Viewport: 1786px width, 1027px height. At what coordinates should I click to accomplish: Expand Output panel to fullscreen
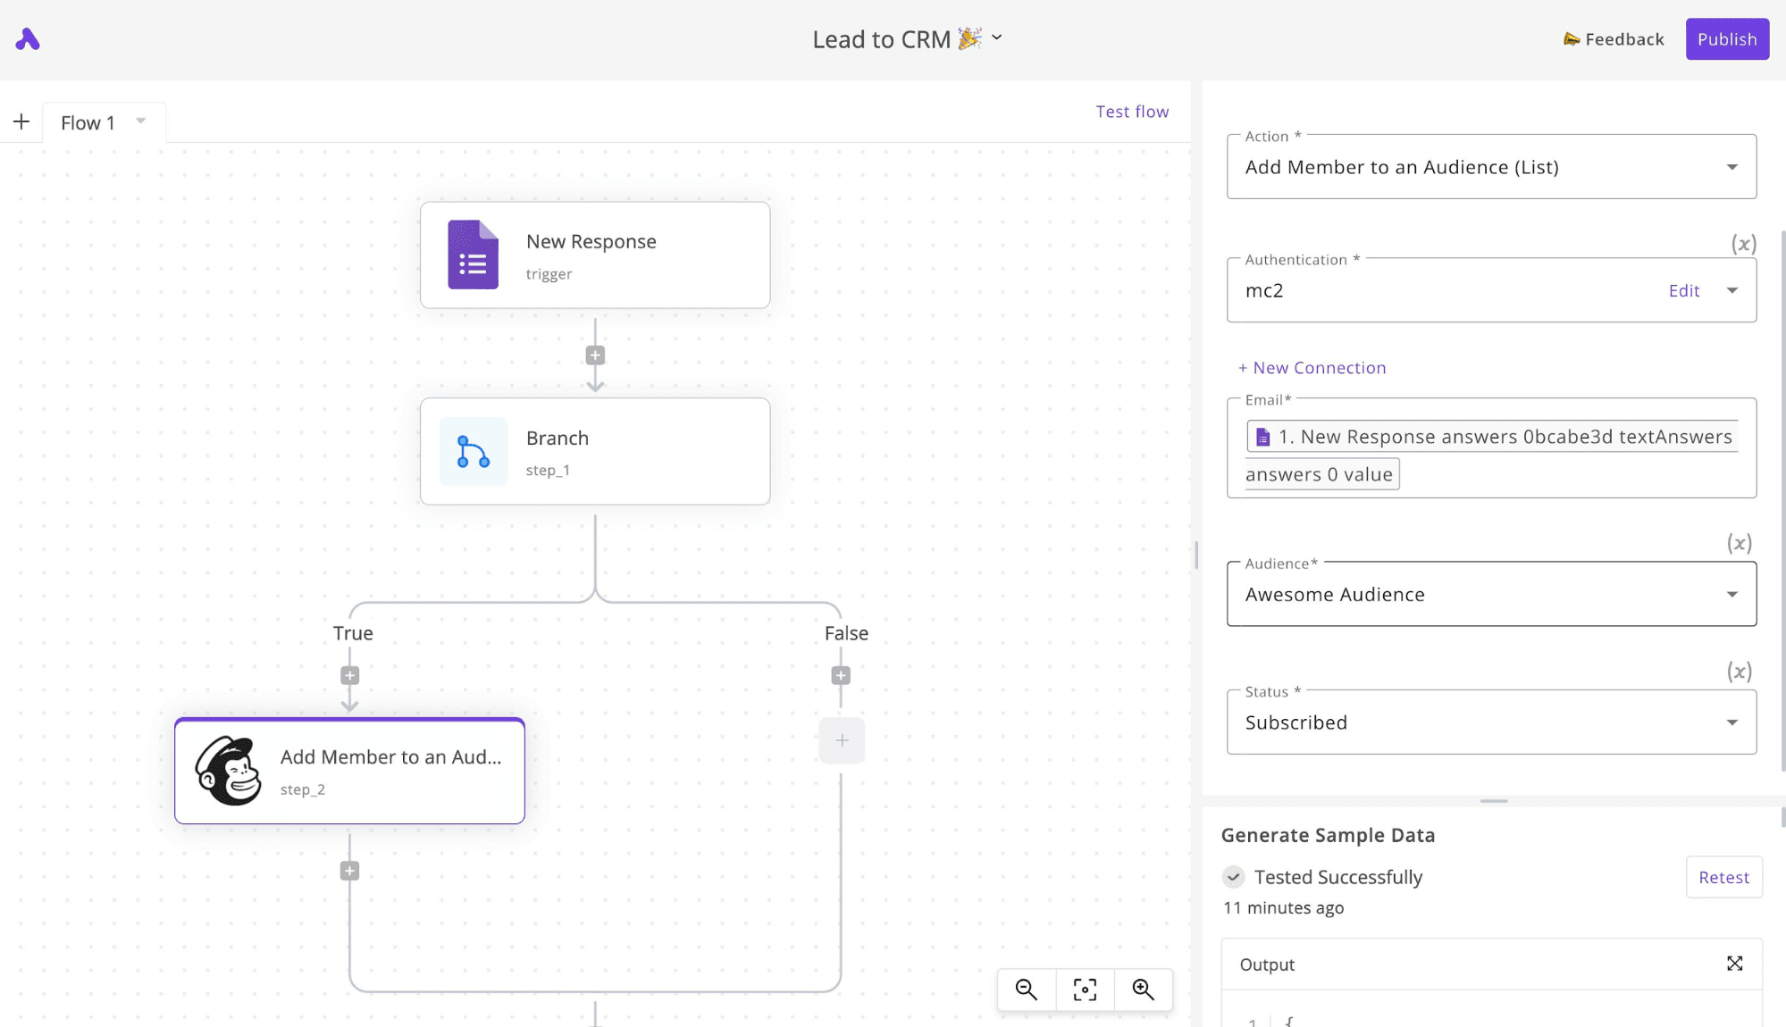pyautogui.click(x=1734, y=964)
